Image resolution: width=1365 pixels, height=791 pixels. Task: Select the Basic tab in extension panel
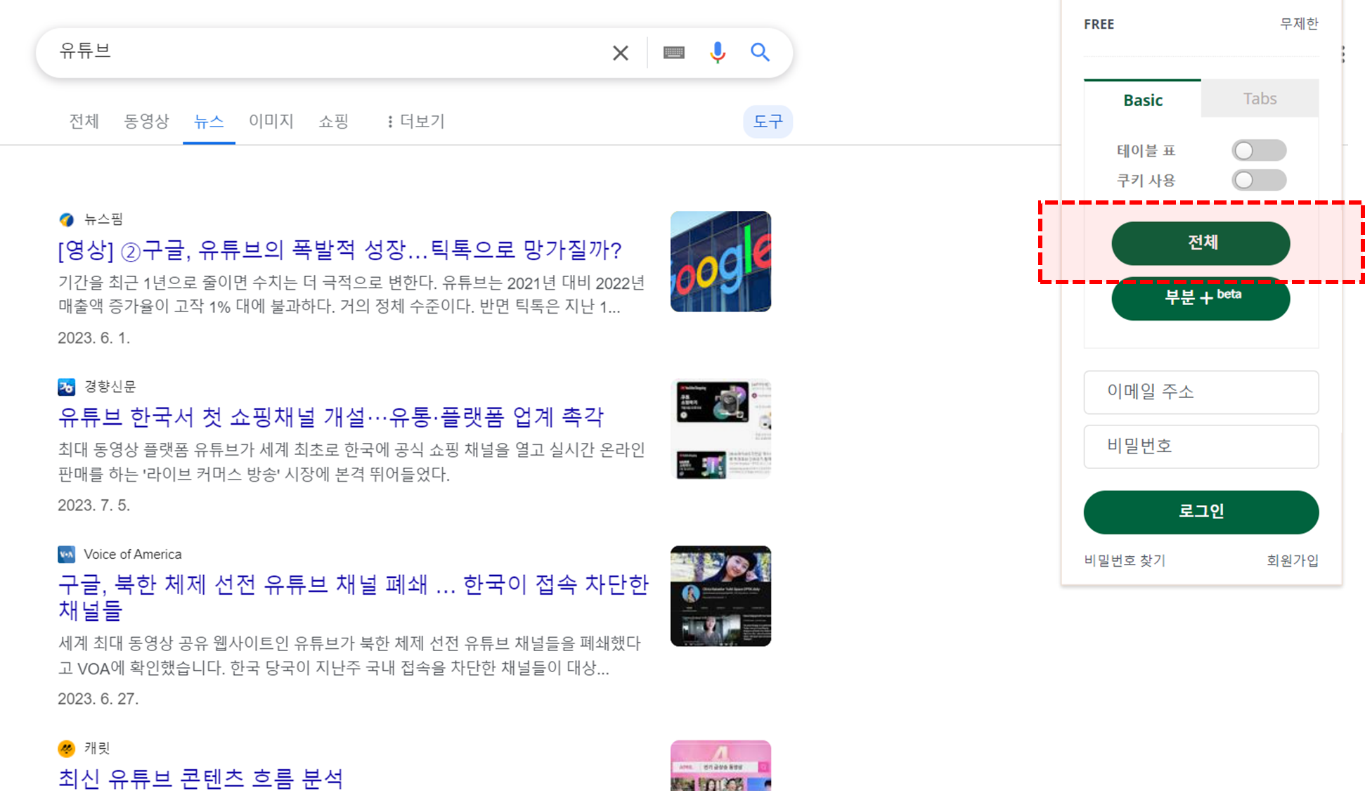click(x=1142, y=100)
